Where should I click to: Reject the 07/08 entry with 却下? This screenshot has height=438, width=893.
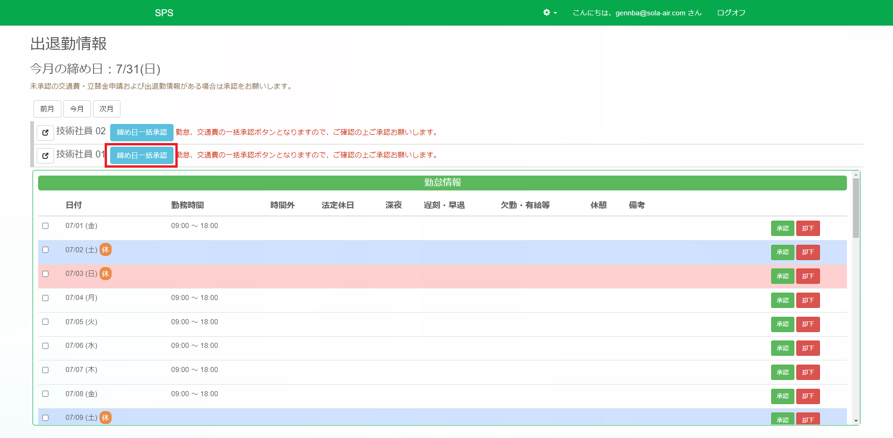[x=807, y=396]
